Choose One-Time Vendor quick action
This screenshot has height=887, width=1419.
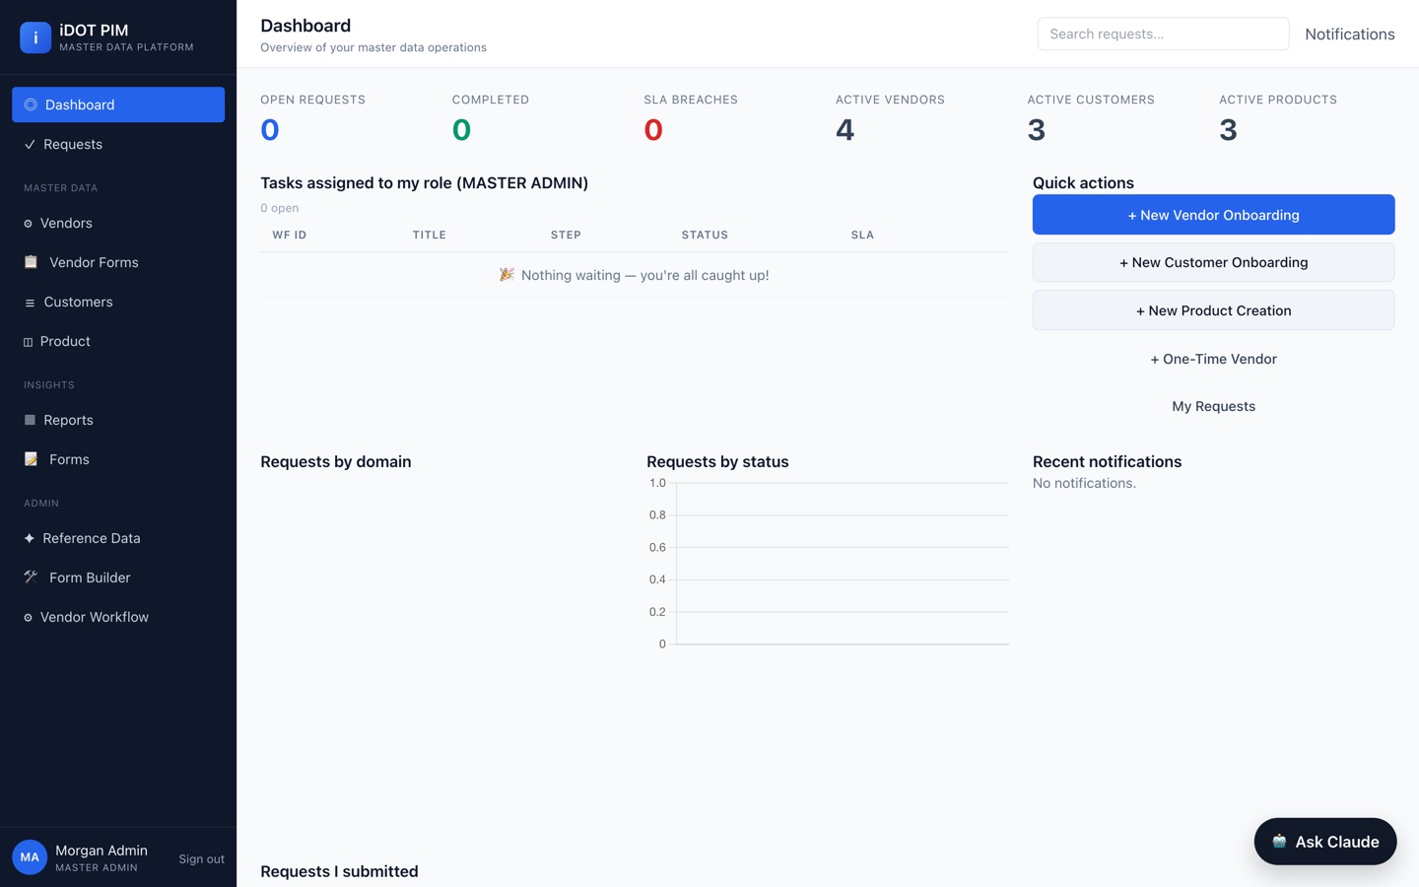[x=1213, y=359]
